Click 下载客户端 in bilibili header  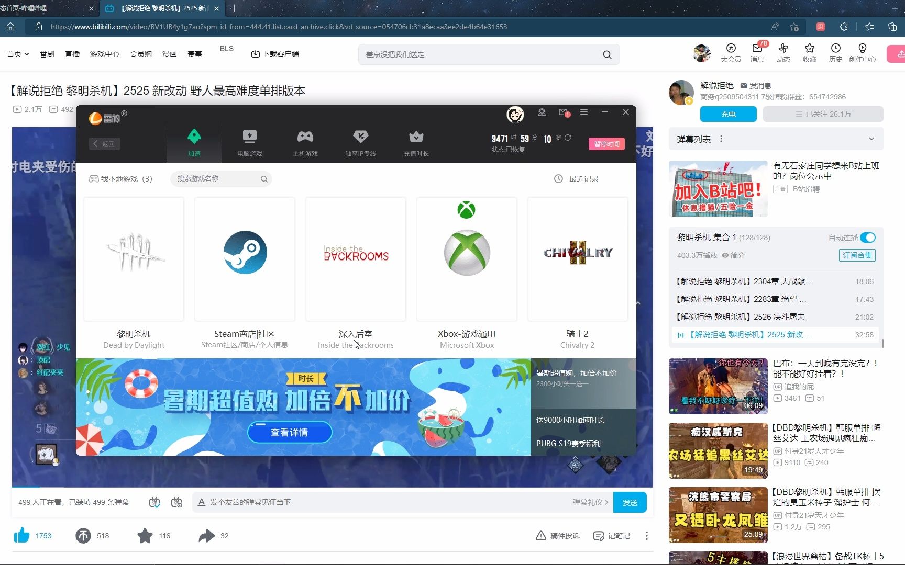[275, 54]
